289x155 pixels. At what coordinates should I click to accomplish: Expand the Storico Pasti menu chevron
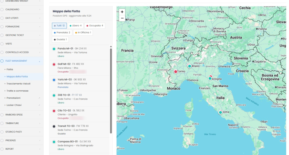click(40, 132)
